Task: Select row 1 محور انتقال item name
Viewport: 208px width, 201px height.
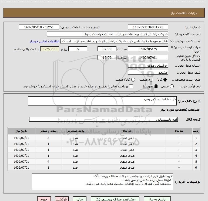Action: (127, 138)
